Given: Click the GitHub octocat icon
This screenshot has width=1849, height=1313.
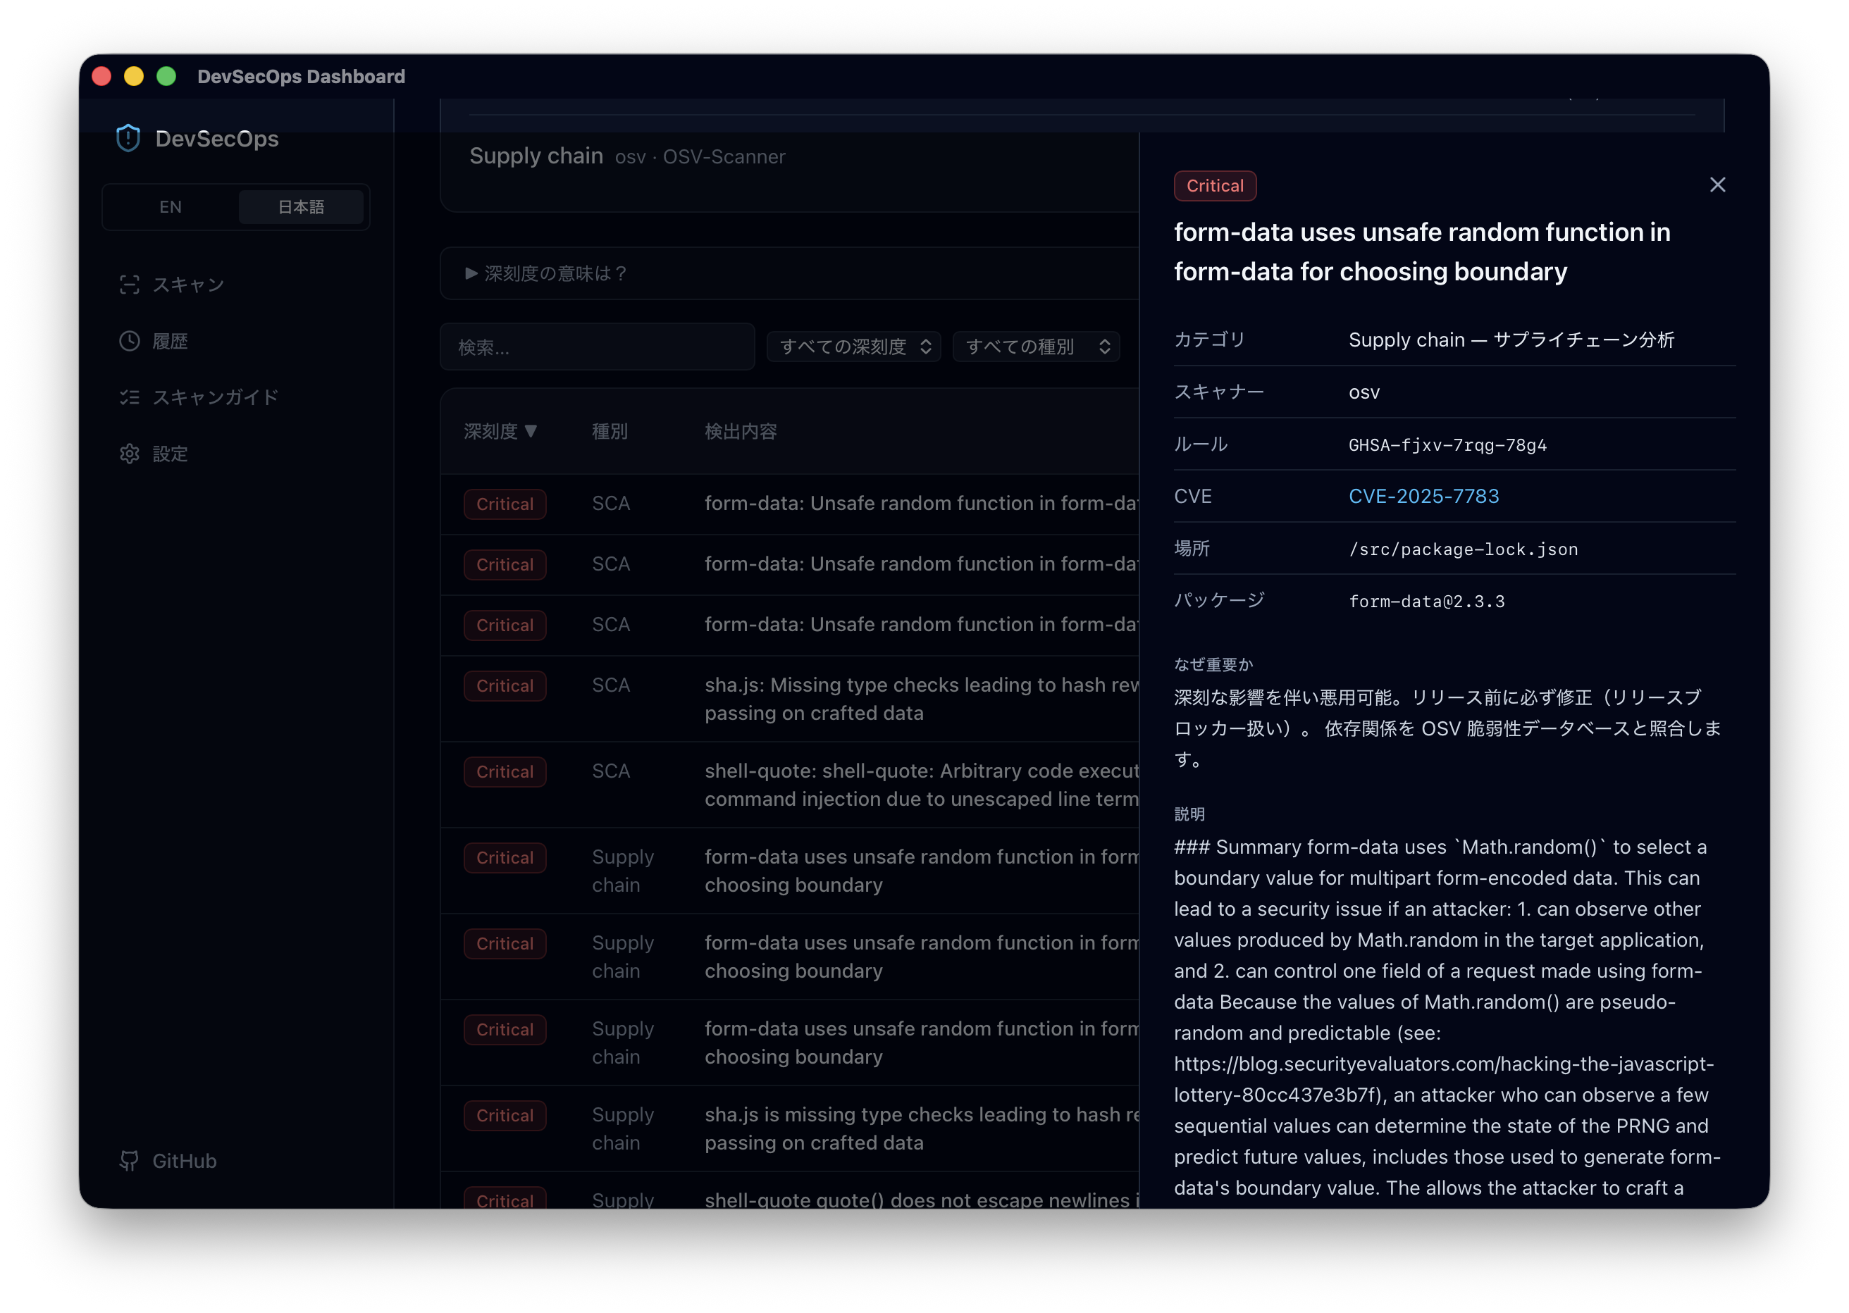Looking at the screenshot, I should 130,1161.
